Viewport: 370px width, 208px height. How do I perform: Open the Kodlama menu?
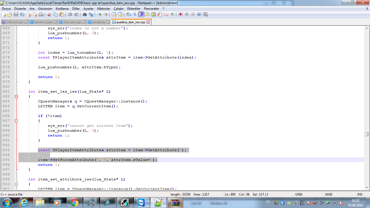pyautogui.click(x=62, y=9)
